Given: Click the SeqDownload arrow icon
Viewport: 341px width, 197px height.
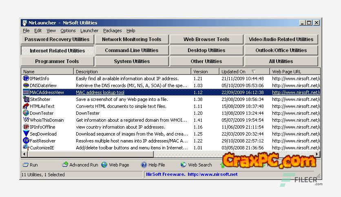Looking at the screenshot, I should click(26, 134).
